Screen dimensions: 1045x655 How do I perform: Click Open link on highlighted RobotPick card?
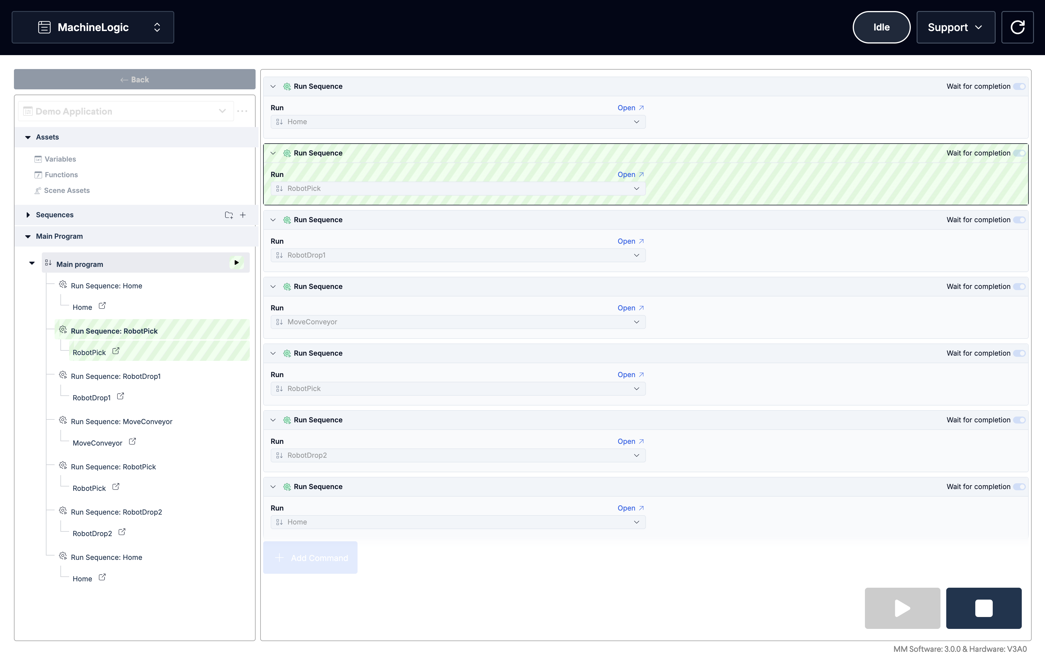pyautogui.click(x=631, y=175)
